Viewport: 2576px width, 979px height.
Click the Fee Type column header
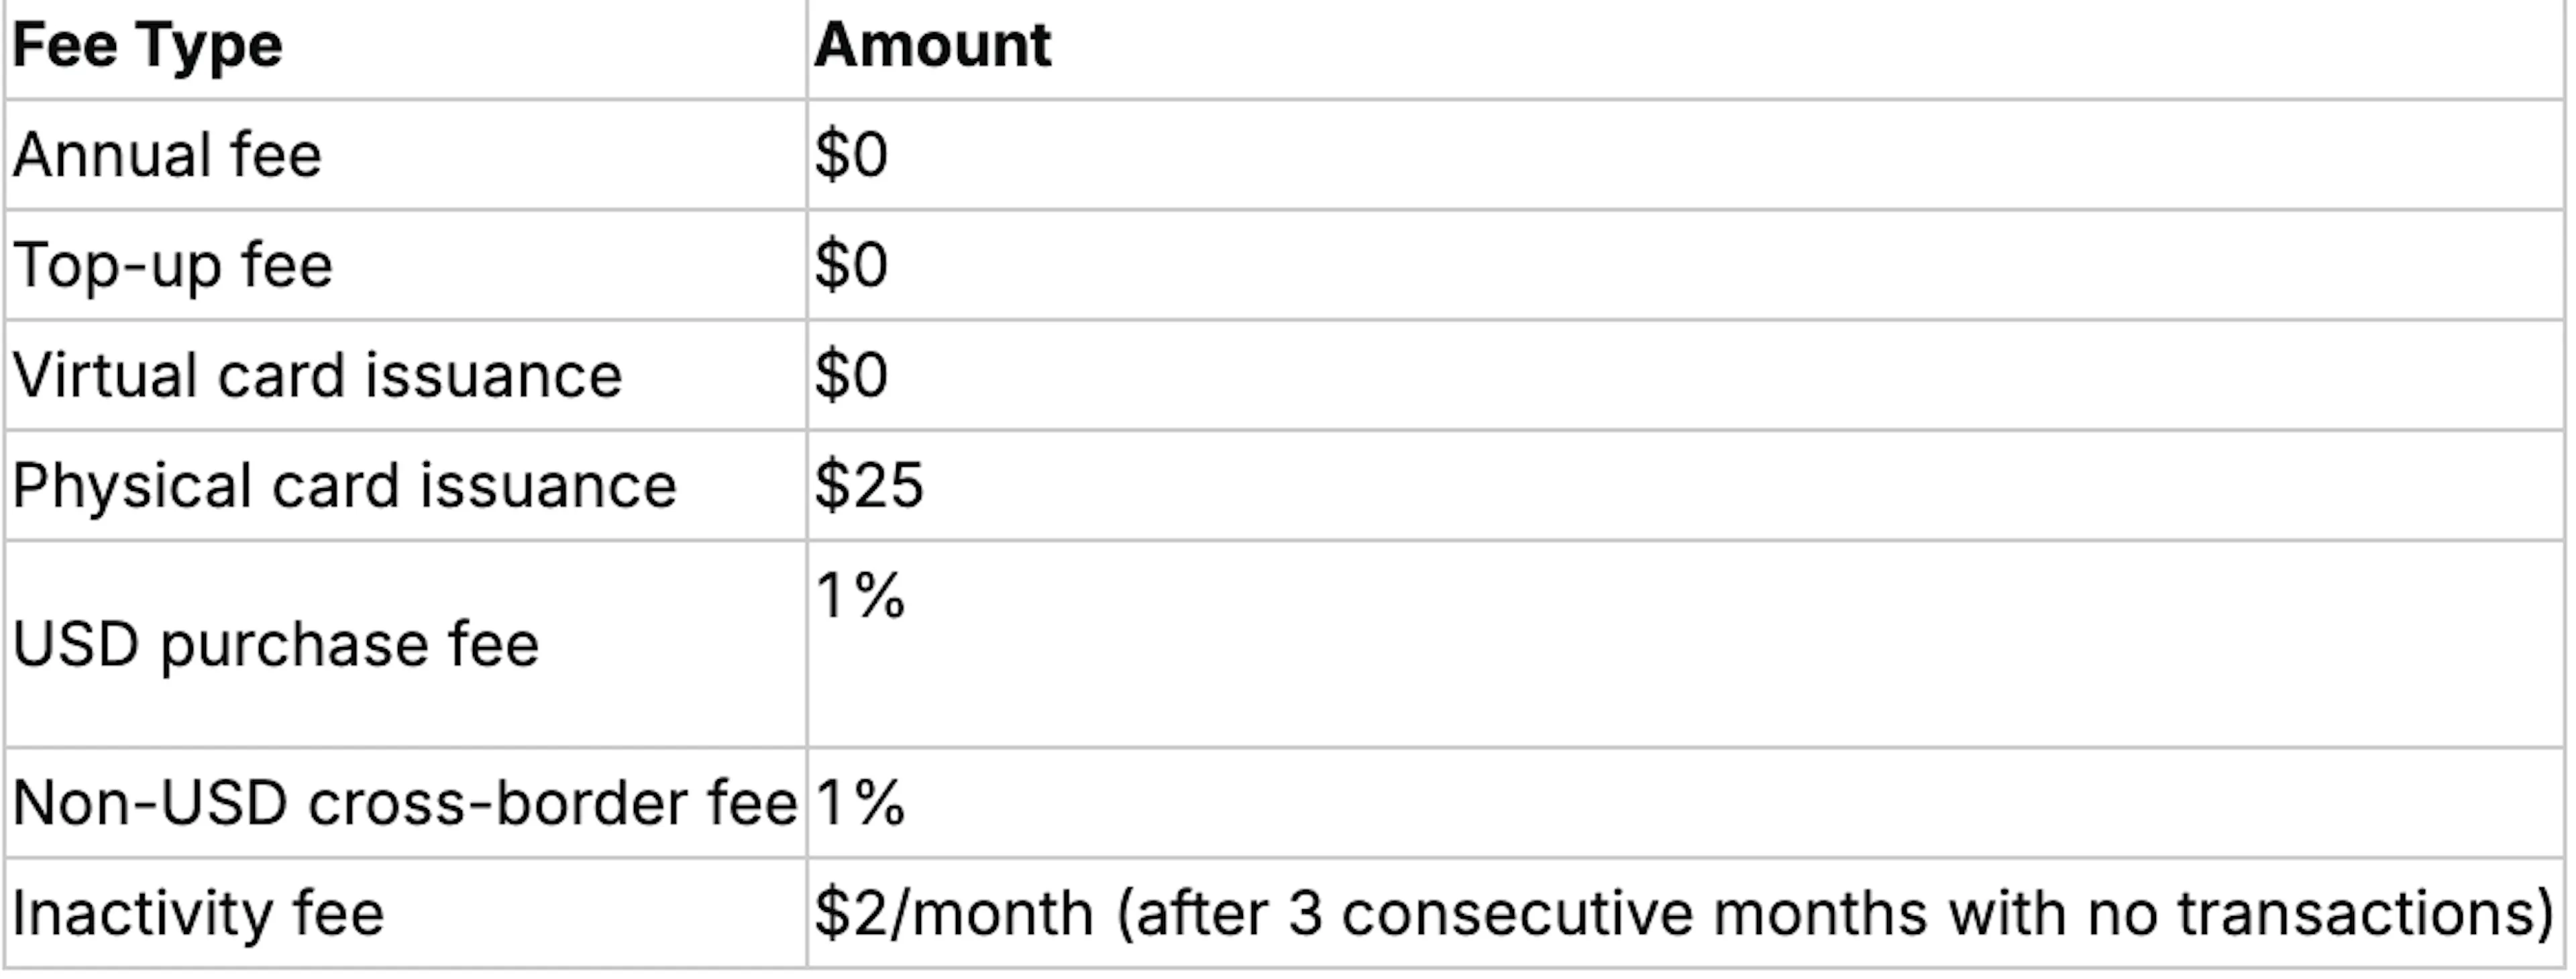[147, 47]
